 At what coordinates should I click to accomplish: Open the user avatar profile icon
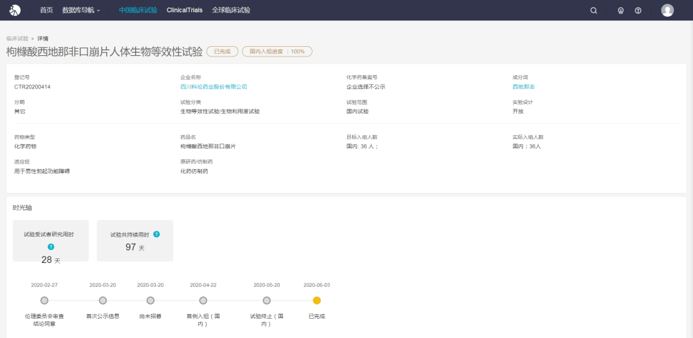[667, 10]
